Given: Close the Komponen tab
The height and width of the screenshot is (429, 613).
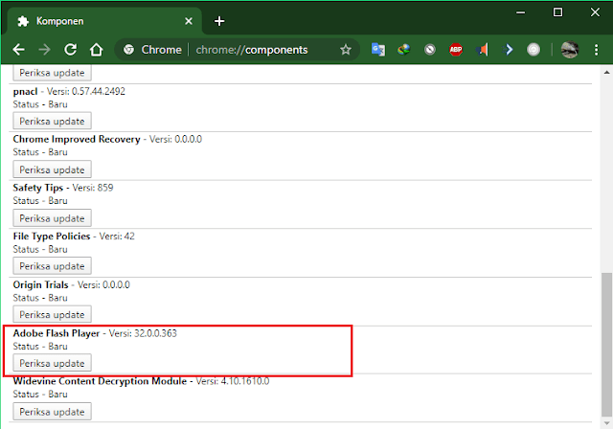Looking at the screenshot, I should click(189, 21).
